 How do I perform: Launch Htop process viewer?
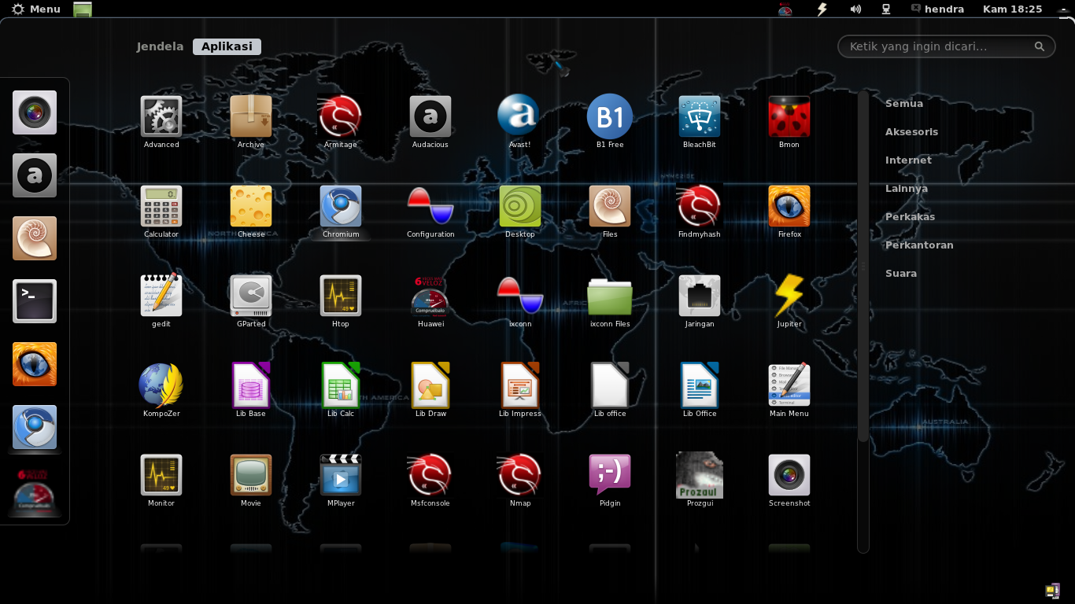click(341, 296)
